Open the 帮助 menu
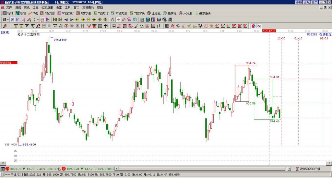This screenshot has height=178, width=332. click(100, 7)
